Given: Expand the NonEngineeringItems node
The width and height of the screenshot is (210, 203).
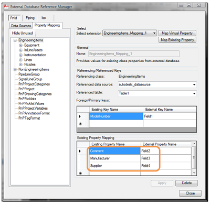Looking at the screenshot, I should [15, 70].
